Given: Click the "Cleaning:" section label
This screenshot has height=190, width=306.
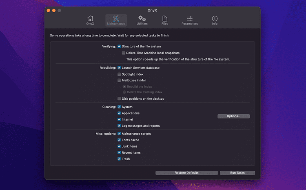Looking at the screenshot, I should 109,107.
